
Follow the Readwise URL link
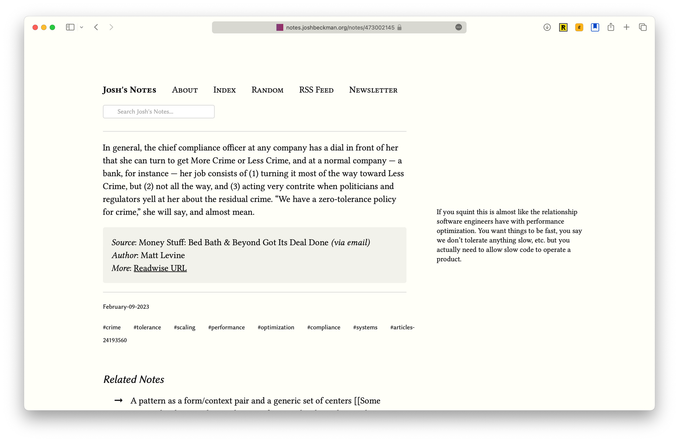tap(160, 268)
